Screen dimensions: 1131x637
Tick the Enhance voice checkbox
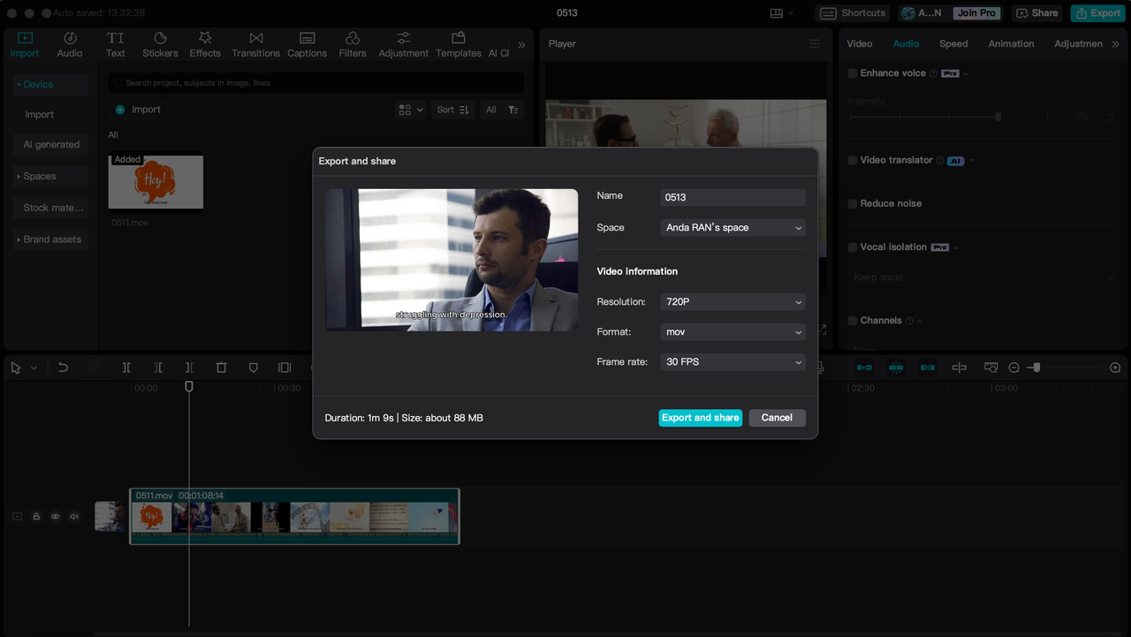pyautogui.click(x=853, y=73)
